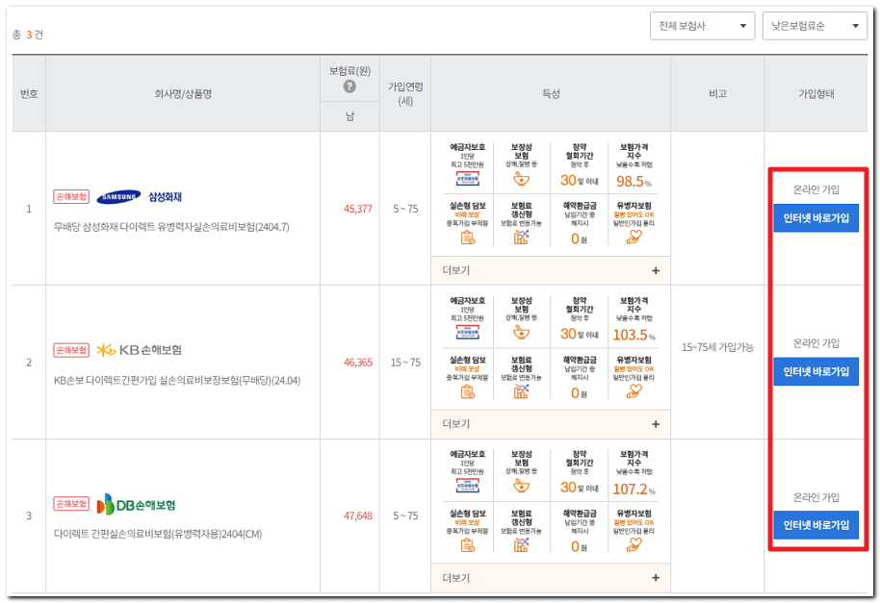Click 보장성 보험 icon in DB손해보험 row
Image resolution: width=880 pixels, height=603 pixels.
pos(522,486)
